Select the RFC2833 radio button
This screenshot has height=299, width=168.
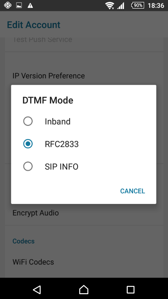28,144
